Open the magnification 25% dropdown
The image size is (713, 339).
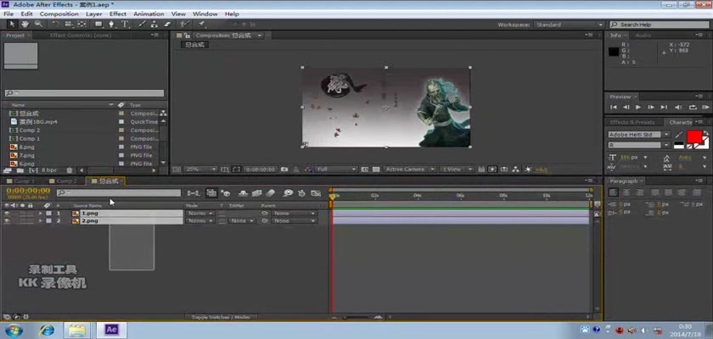[x=200, y=169]
